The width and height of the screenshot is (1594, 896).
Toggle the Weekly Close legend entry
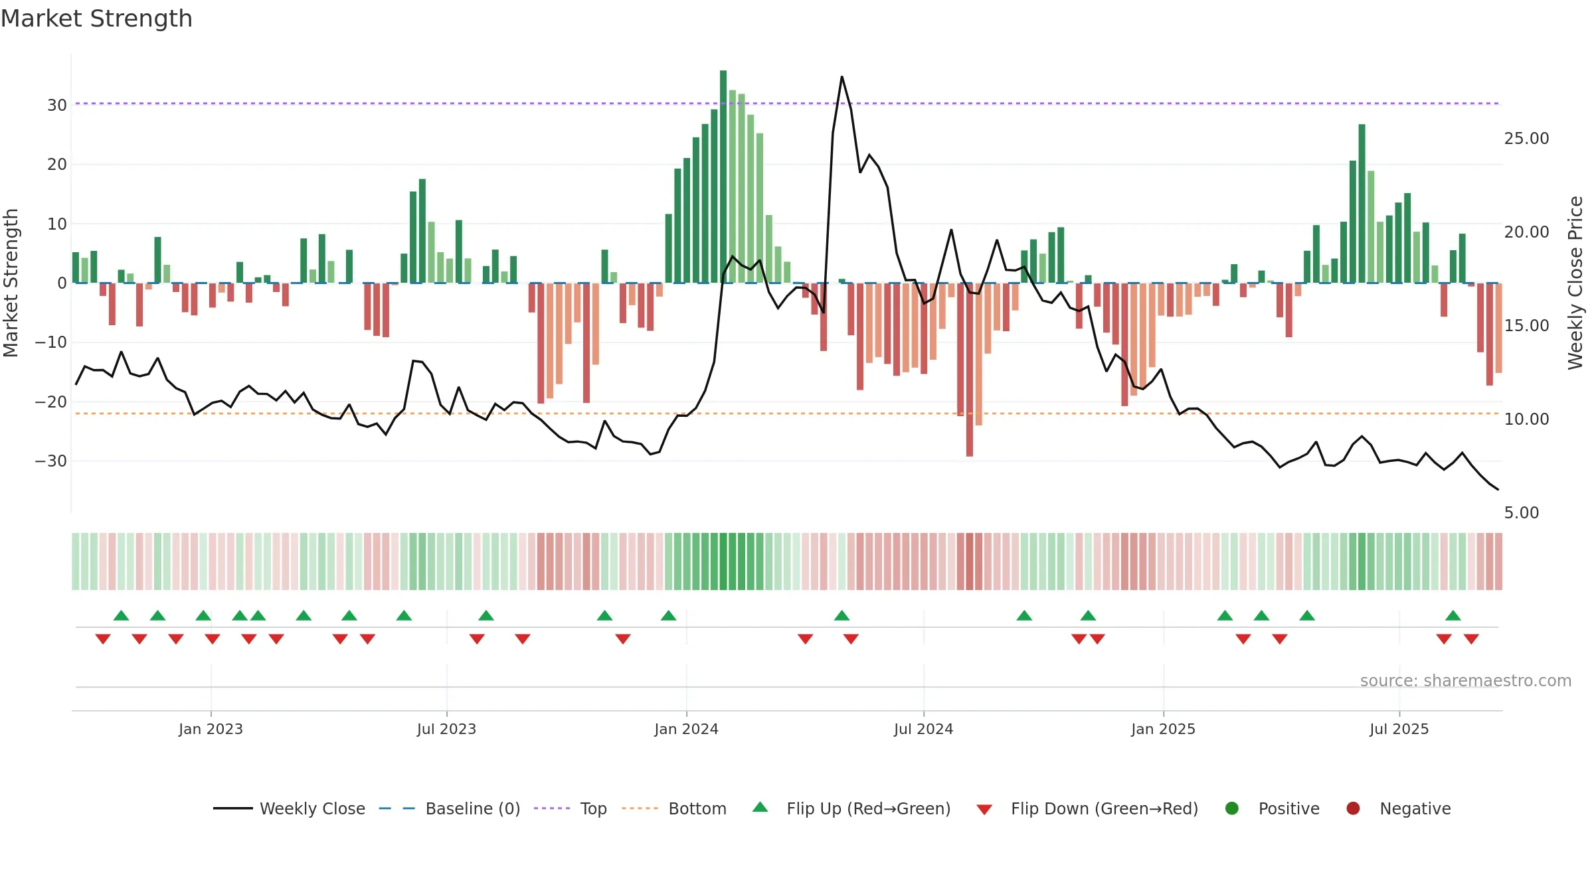289,808
